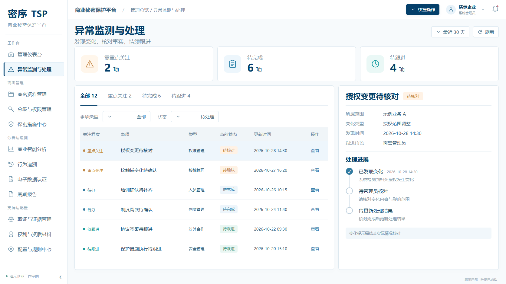Collapse the sidebar with the arrow
Viewport: 506px width, 284px height.
pos(60,277)
